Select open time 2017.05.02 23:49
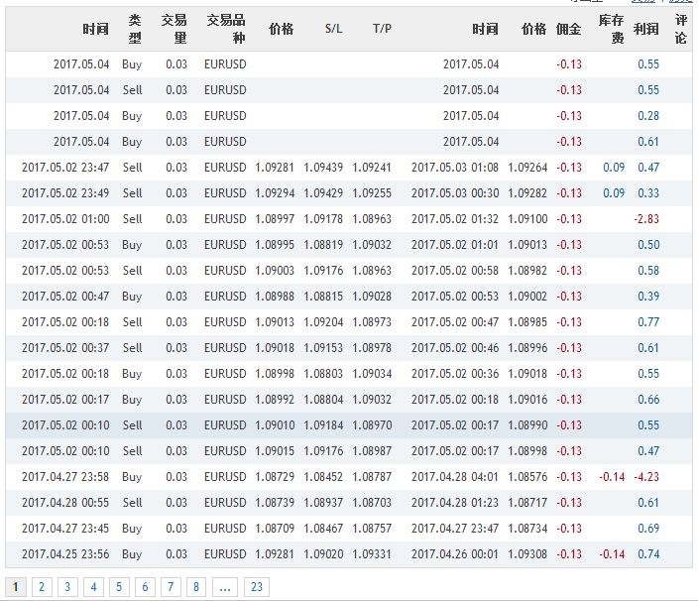The width and height of the screenshot is (698, 601). [x=65, y=193]
